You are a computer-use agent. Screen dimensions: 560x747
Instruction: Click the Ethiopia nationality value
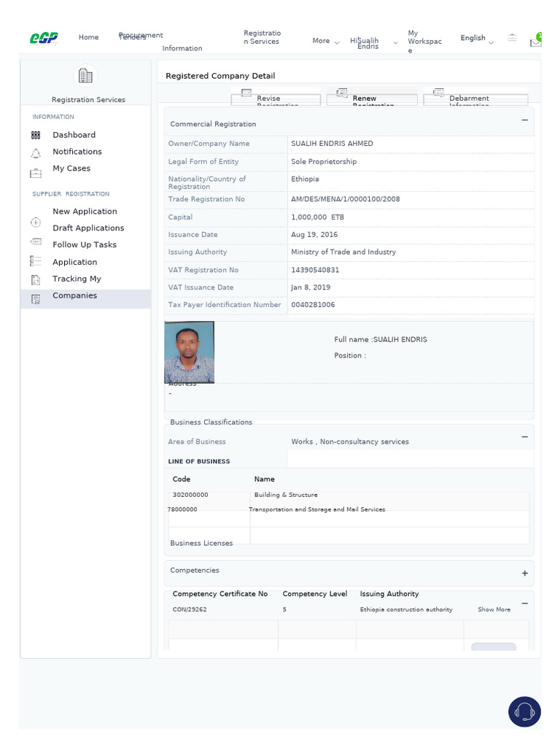coord(306,179)
